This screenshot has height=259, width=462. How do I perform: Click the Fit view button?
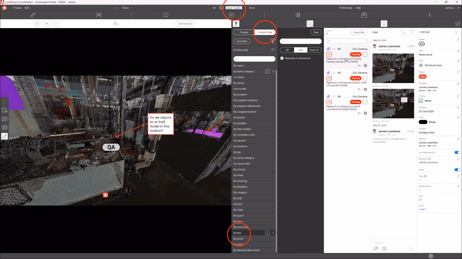[46, 24]
